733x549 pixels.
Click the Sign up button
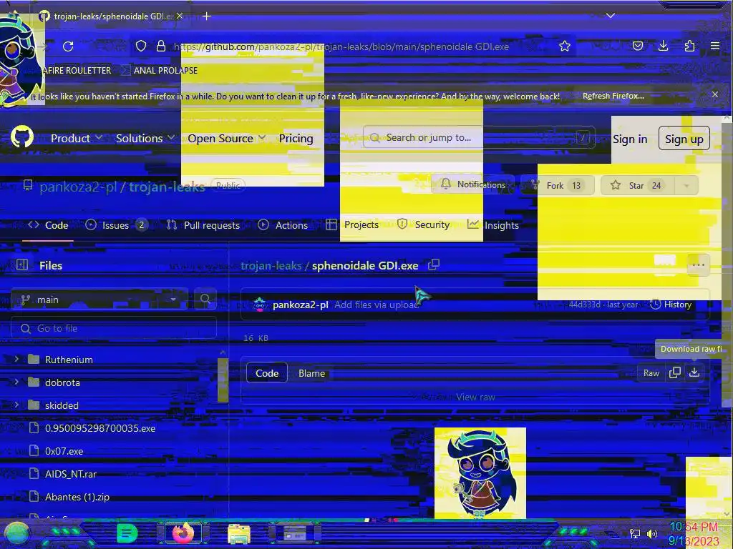[684, 138]
